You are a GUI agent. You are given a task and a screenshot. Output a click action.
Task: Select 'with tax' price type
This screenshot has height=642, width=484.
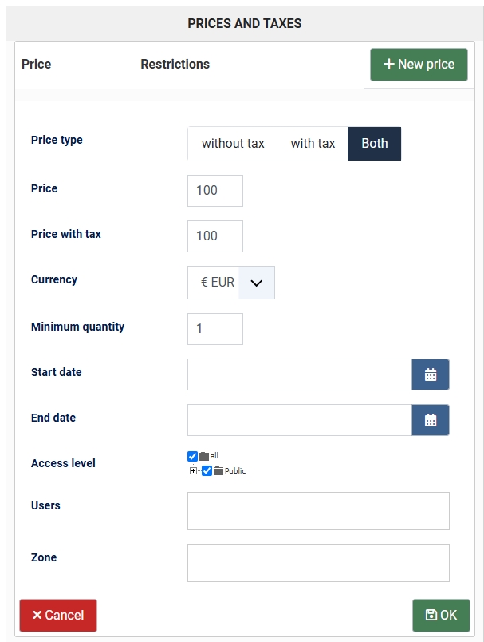[313, 144]
